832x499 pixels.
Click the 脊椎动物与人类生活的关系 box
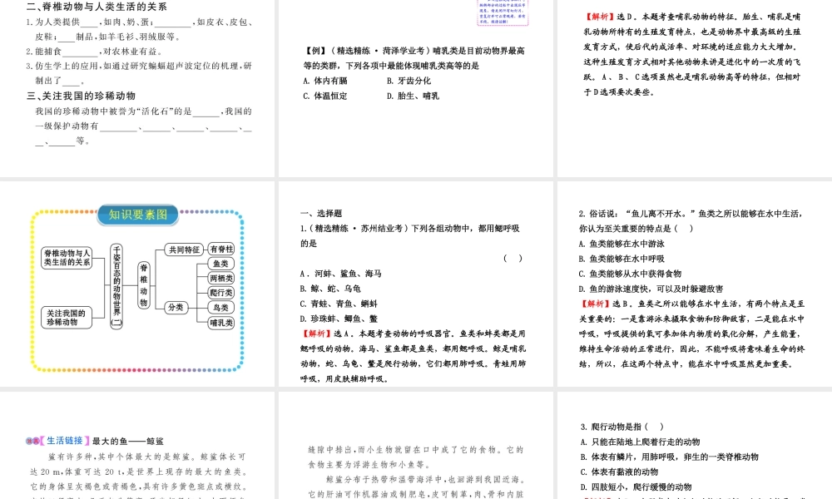[x=67, y=258]
